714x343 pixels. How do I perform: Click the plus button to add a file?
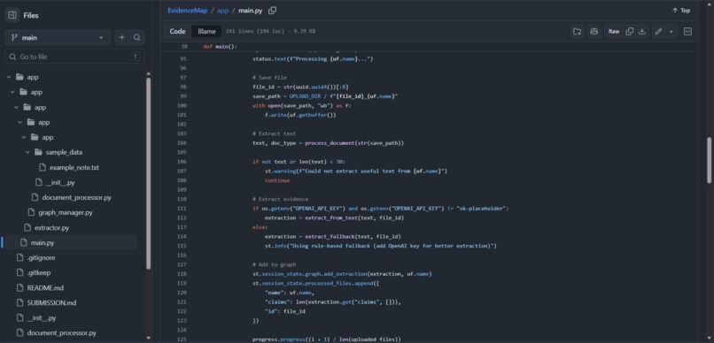click(x=121, y=38)
